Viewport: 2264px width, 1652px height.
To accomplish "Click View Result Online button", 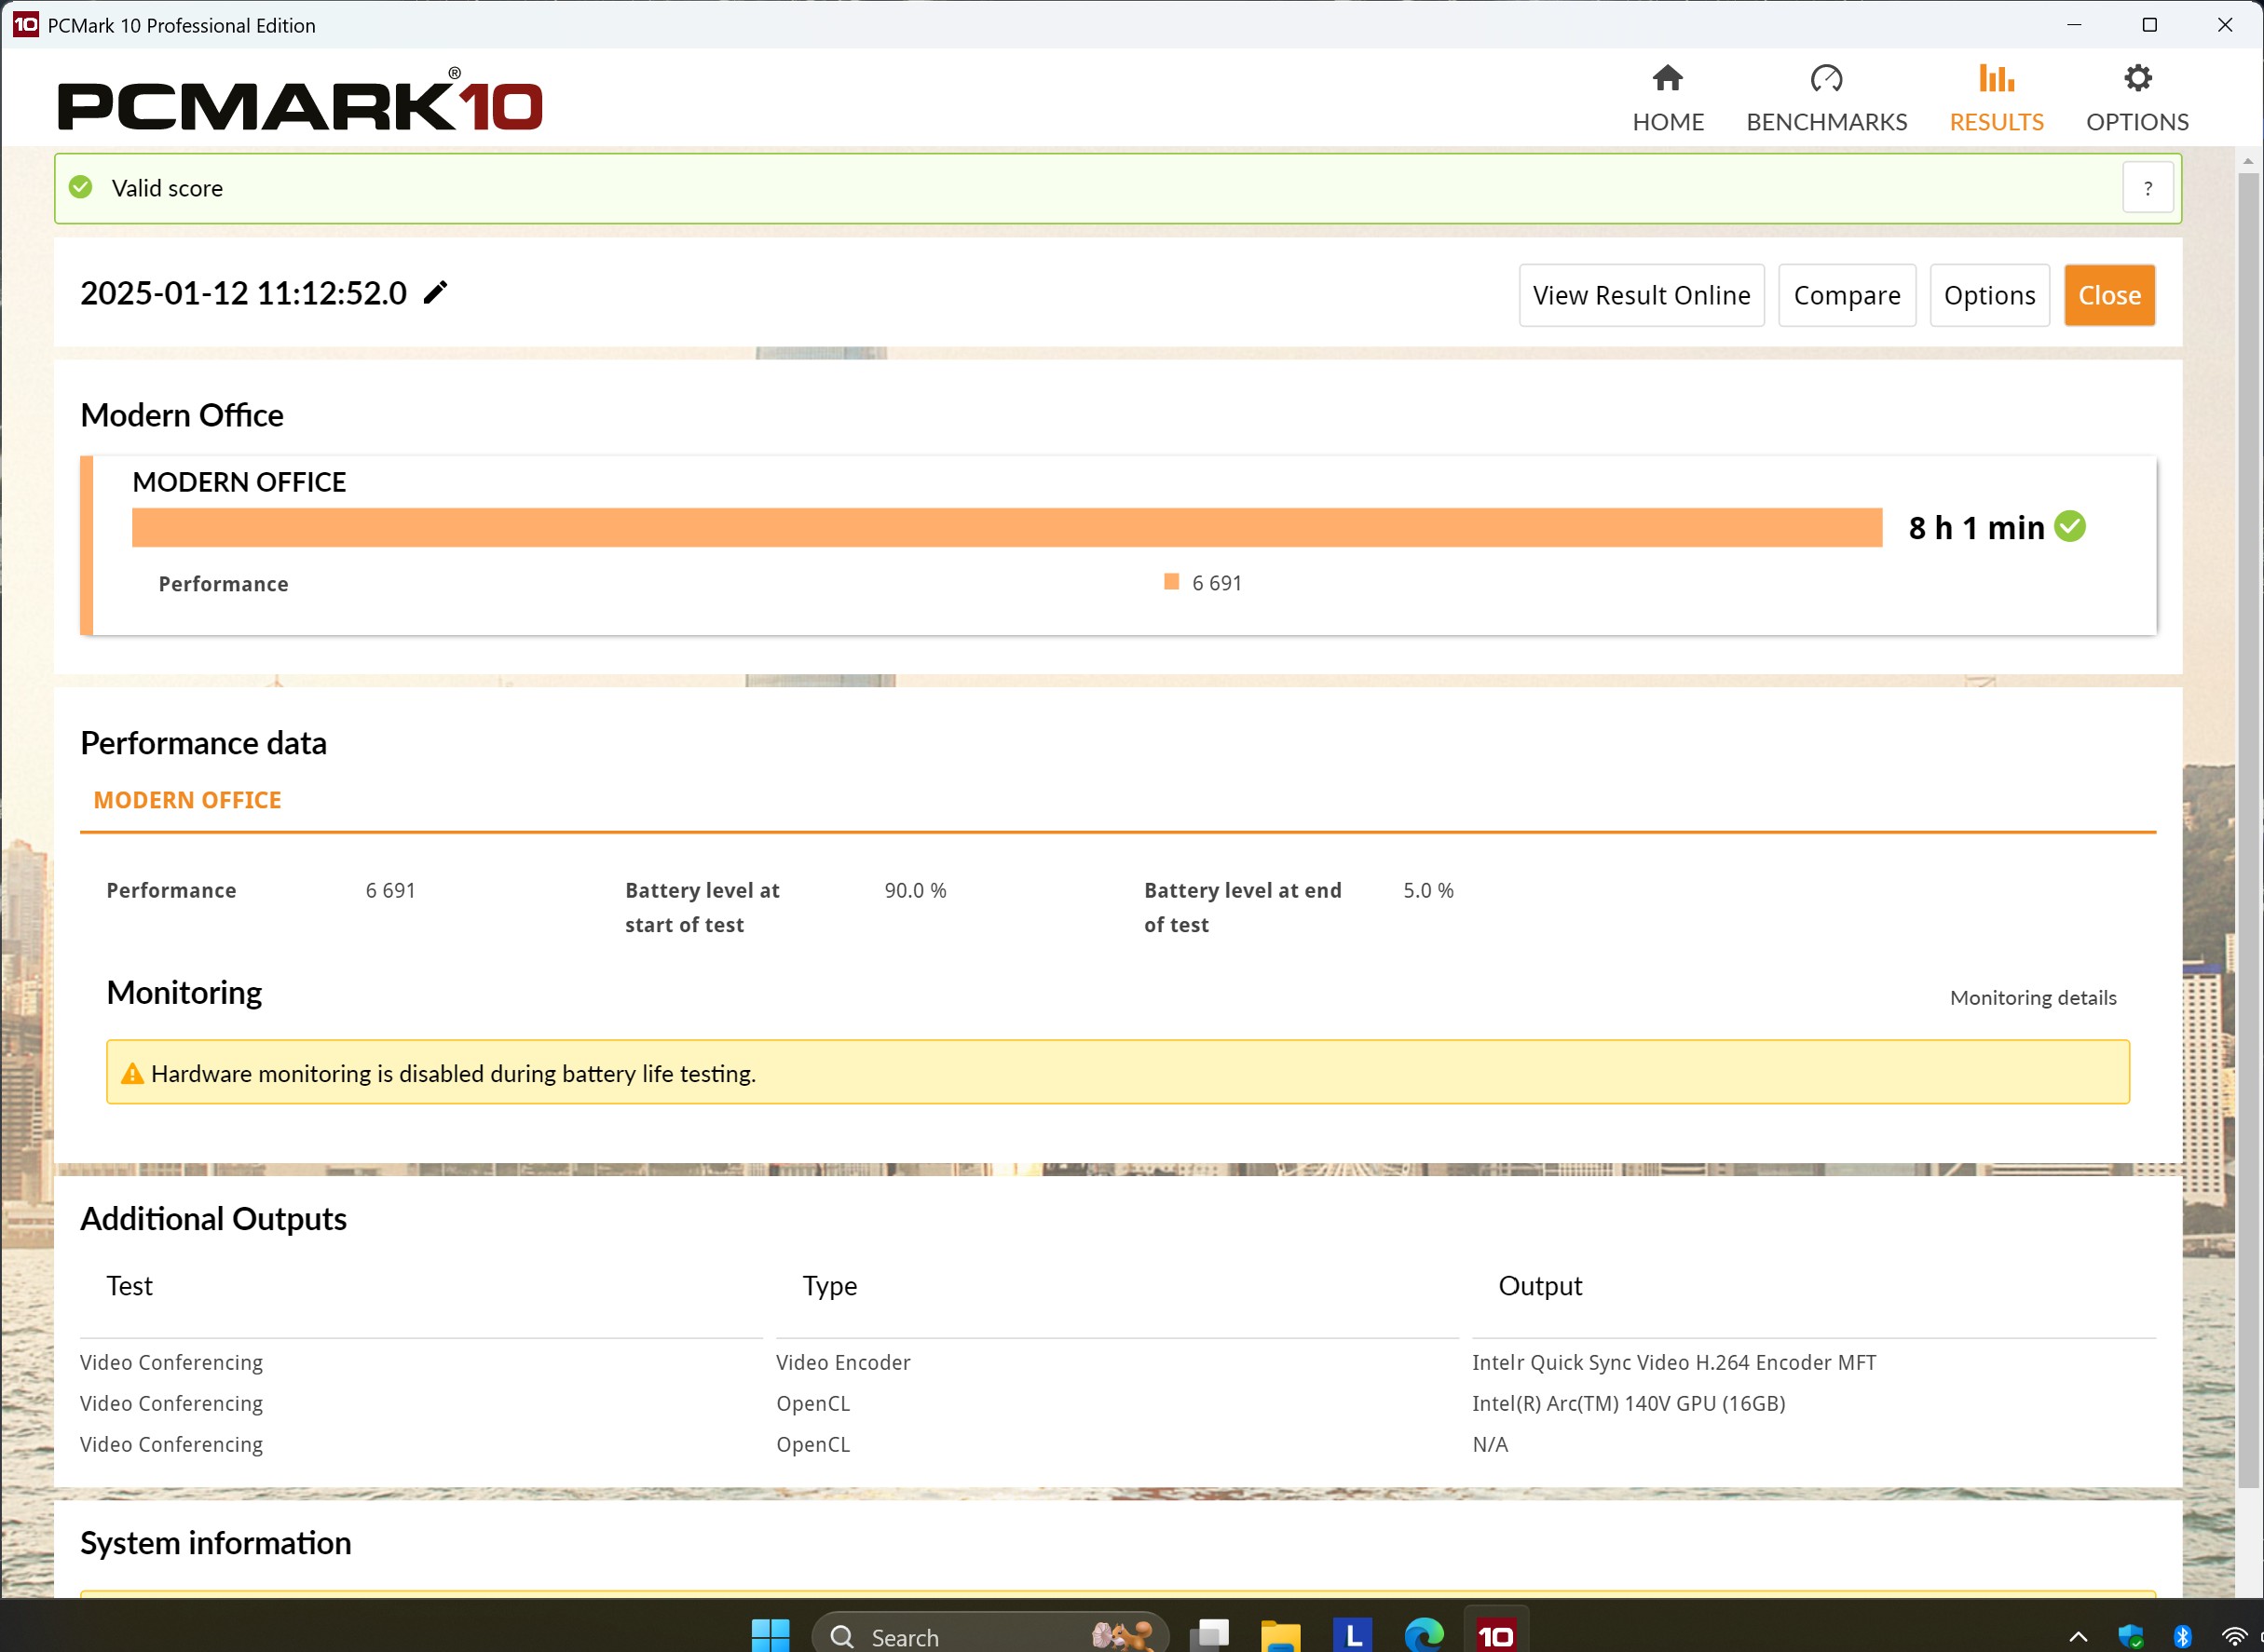I will coord(1641,296).
